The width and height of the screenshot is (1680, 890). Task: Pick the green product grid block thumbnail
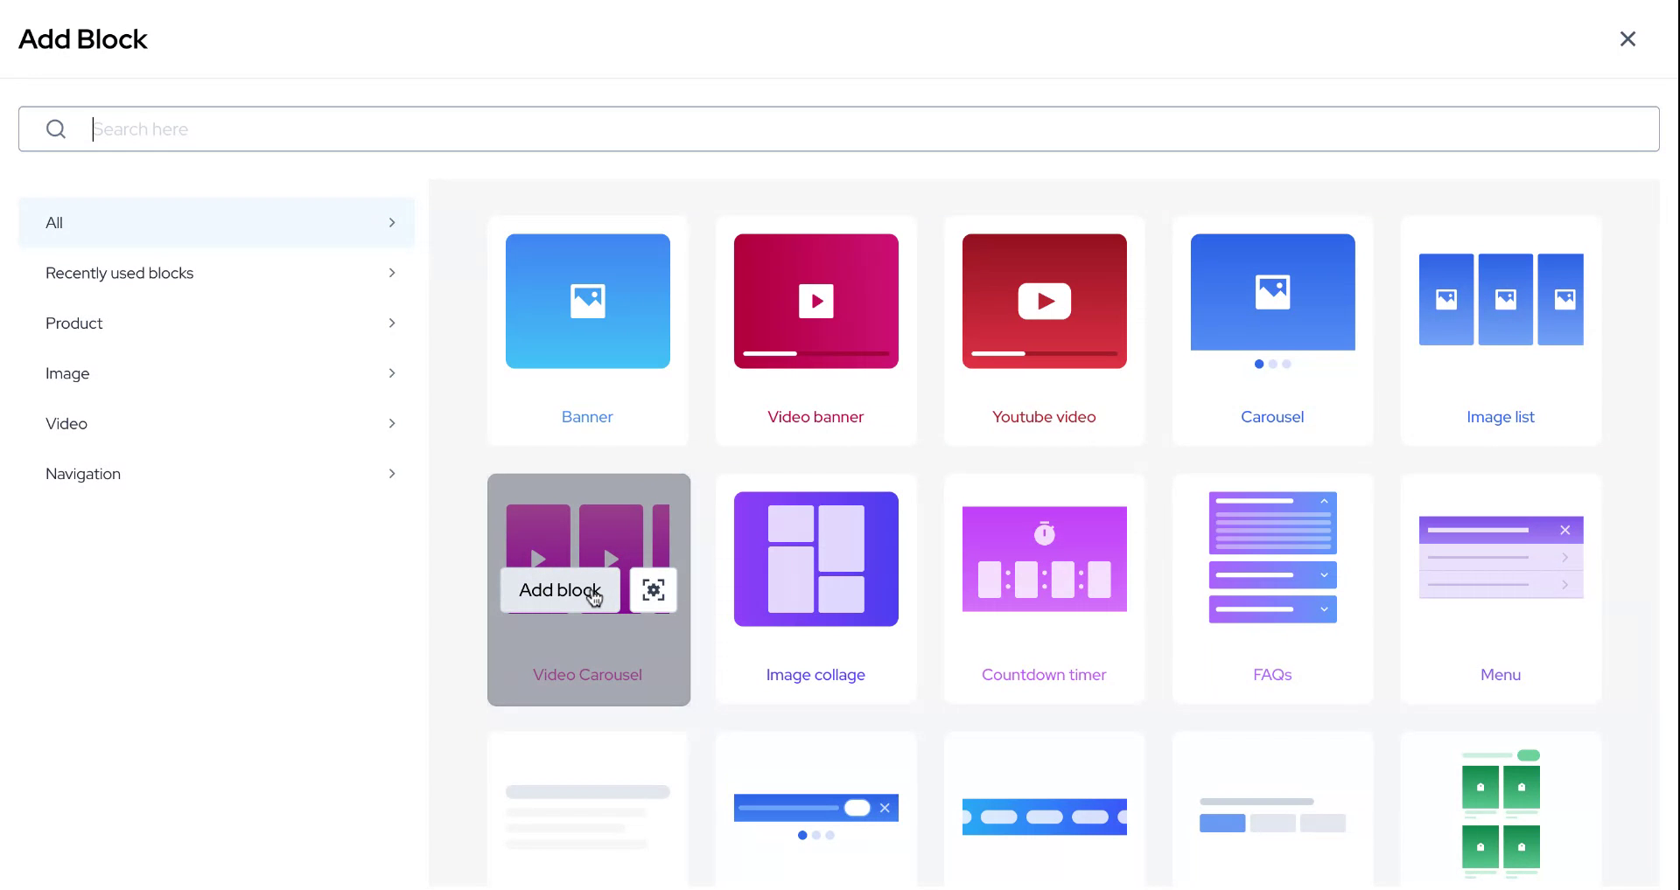(x=1501, y=814)
